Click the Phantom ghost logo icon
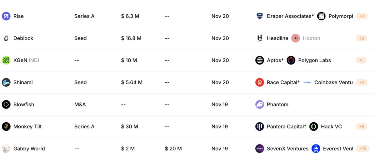 [260, 105]
